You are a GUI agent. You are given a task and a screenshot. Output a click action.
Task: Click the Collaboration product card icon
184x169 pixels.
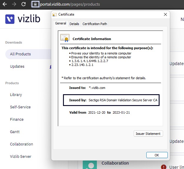tap(90, 165)
